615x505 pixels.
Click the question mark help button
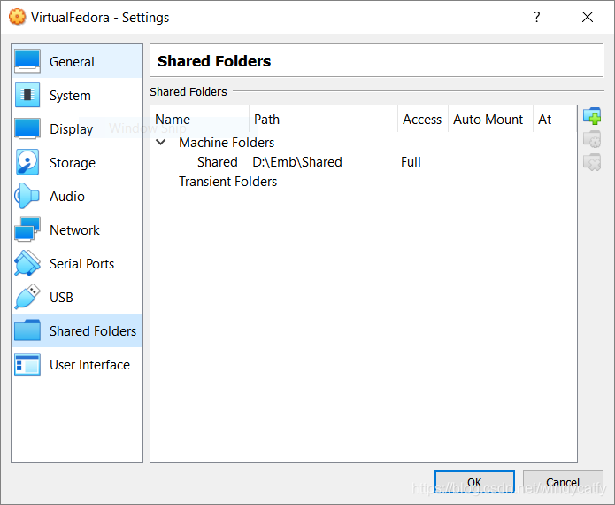(537, 17)
